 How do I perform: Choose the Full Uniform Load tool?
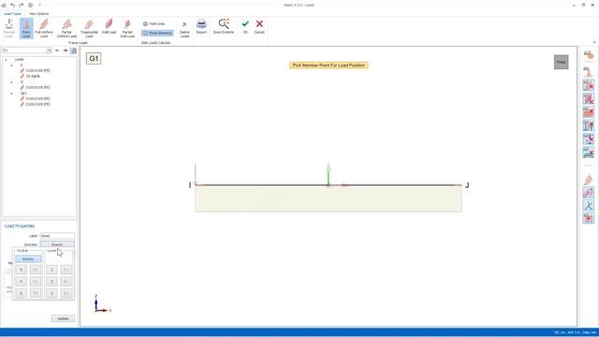(44, 28)
